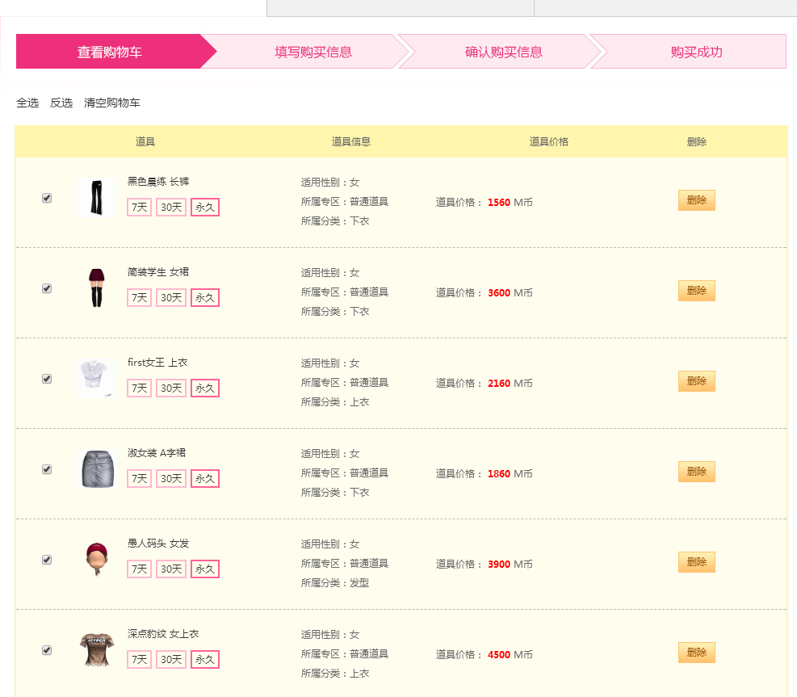Screen dimensions: 797x697
Task: Uncheck the 黑色晨练 长裤 checkbox
Action: click(47, 198)
